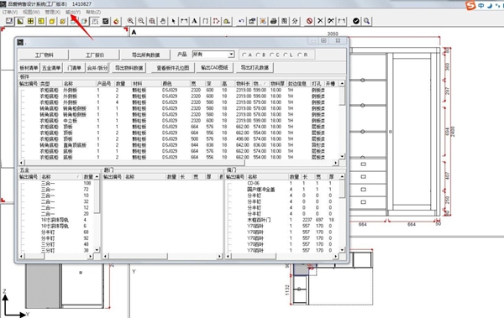Click the scissors cut icon
Image resolution: width=504 pixels, height=318 pixels.
coord(331,21)
